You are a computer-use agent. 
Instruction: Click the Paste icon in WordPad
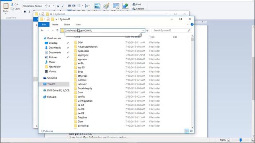tap(6, 6)
